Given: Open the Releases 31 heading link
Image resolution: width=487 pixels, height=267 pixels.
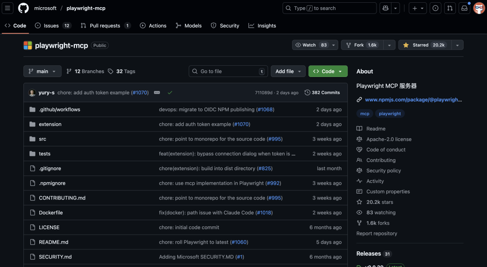Looking at the screenshot, I should point(374,253).
